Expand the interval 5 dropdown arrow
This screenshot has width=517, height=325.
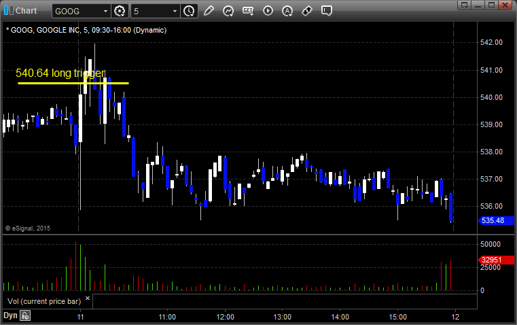click(x=175, y=11)
